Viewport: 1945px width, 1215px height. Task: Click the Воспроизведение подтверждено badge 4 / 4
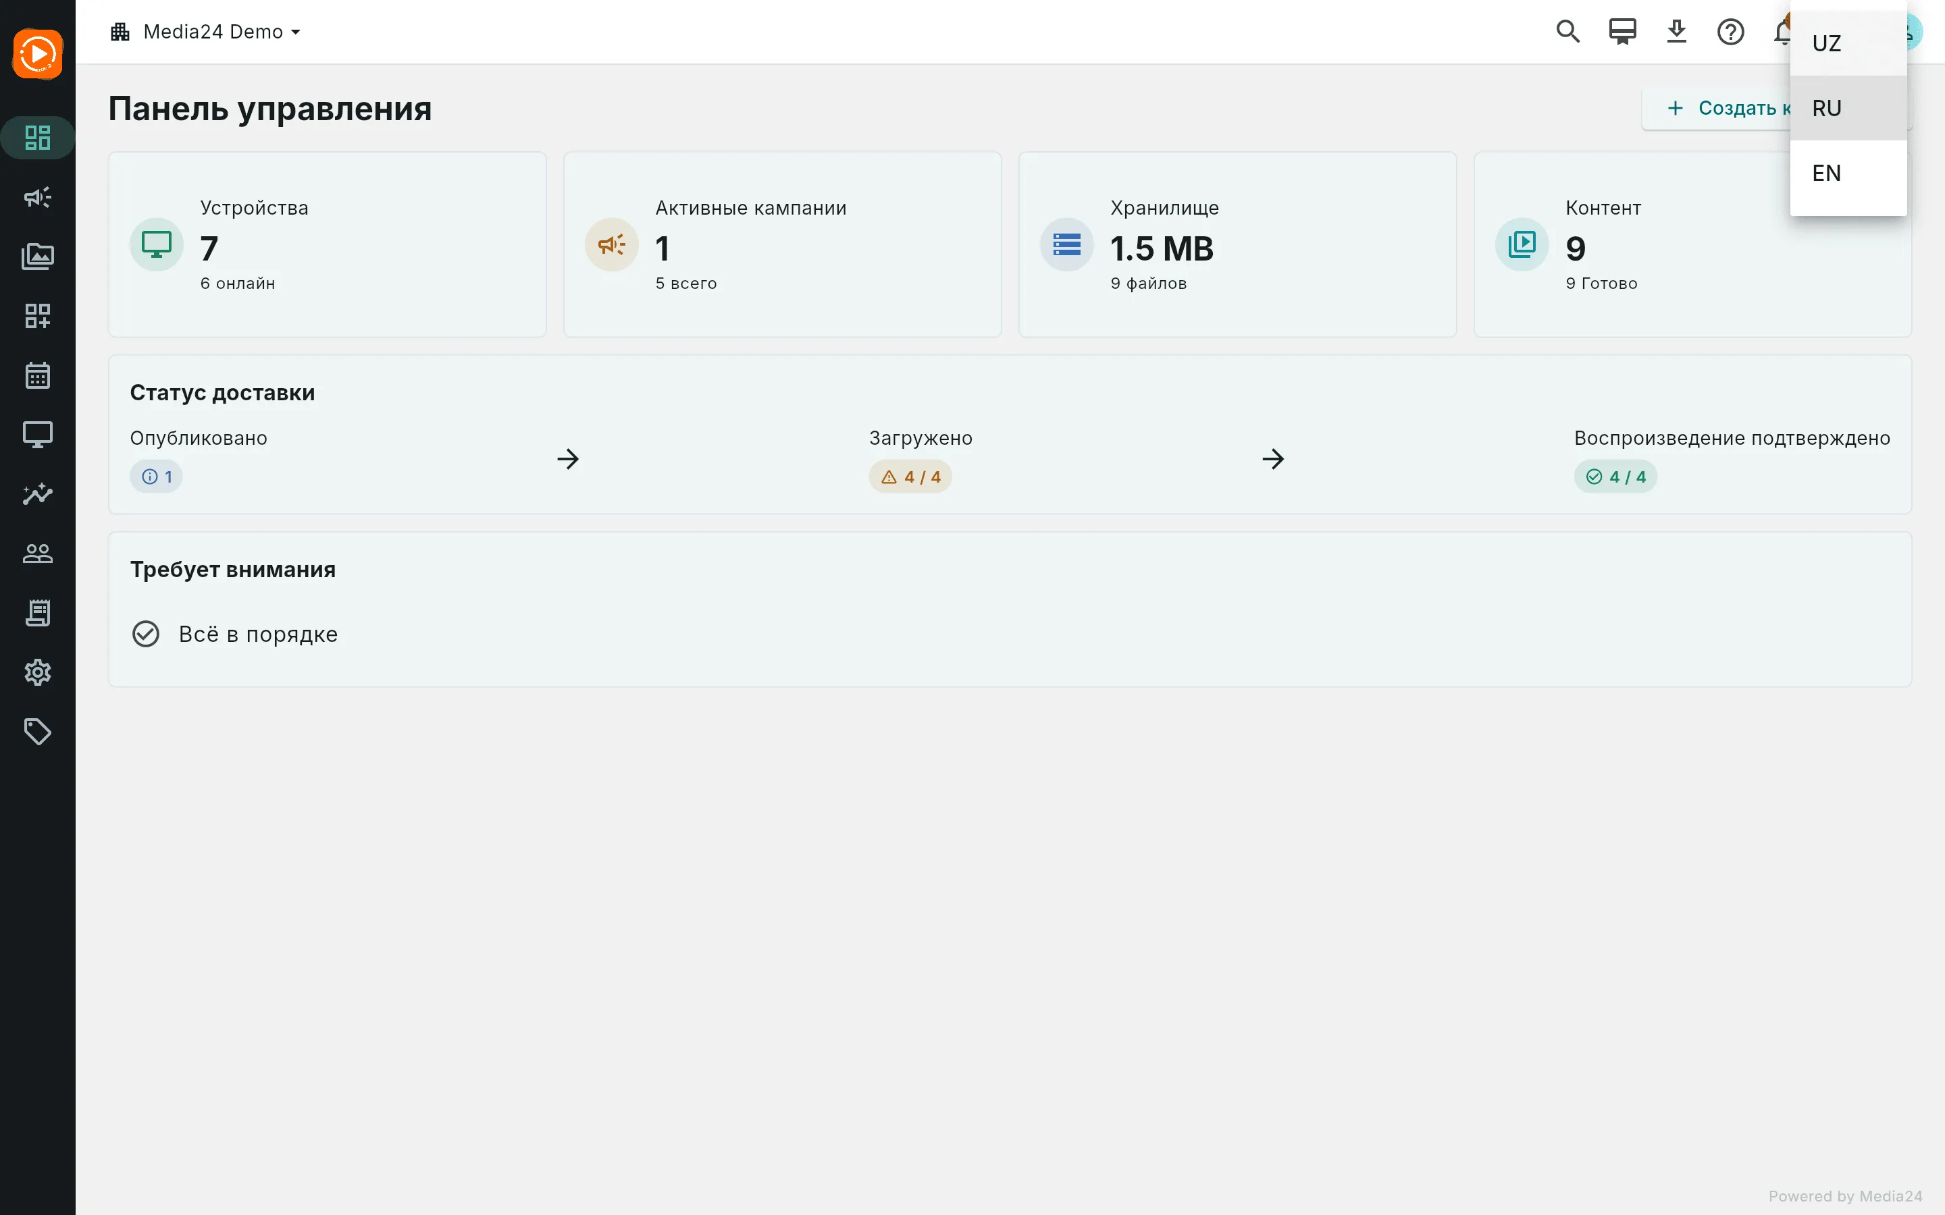(1615, 477)
